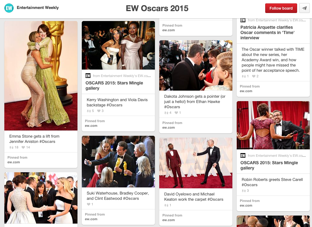Click 'The Oscar winner talked with TIME' description
Image resolution: width=312 pixels, height=227 pixels.
[x=273, y=60]
